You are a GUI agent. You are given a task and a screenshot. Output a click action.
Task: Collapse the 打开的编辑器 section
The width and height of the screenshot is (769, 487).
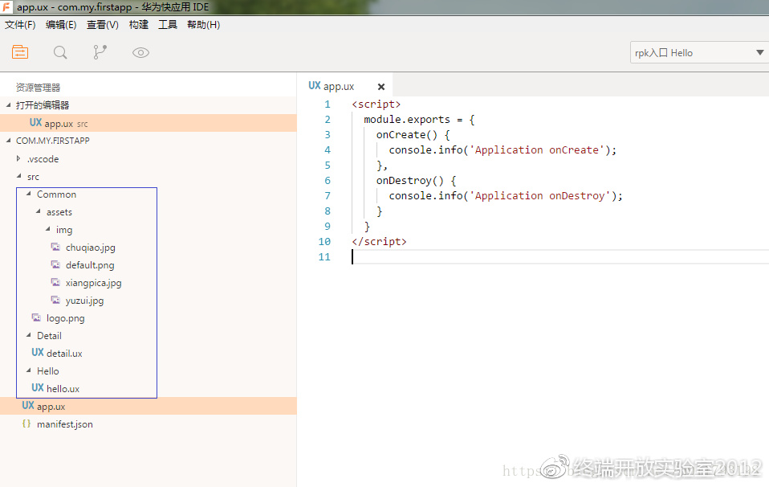(8, 104)
